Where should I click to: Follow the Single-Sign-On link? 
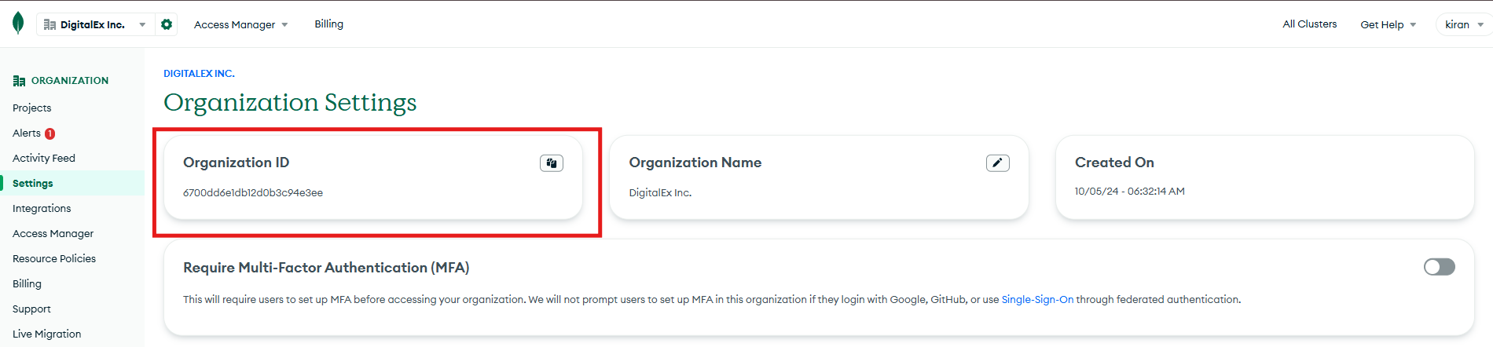tap(1036, 300)
